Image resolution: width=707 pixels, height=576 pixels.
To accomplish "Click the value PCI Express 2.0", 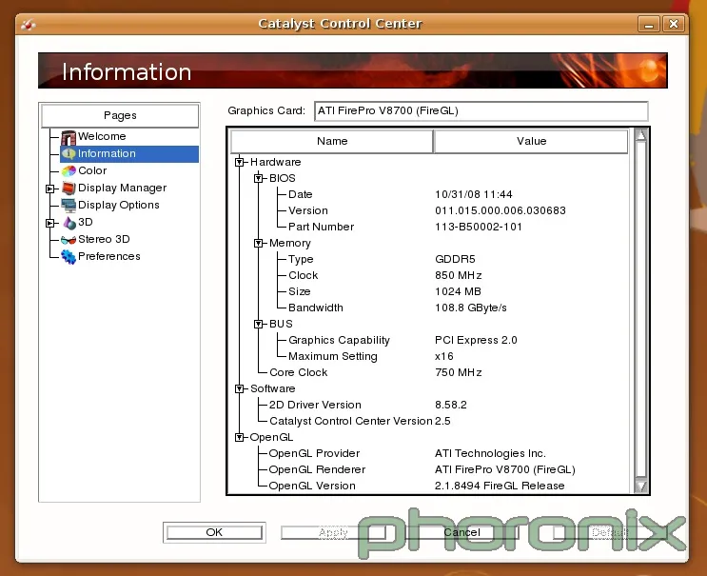I will click(476, 340).
